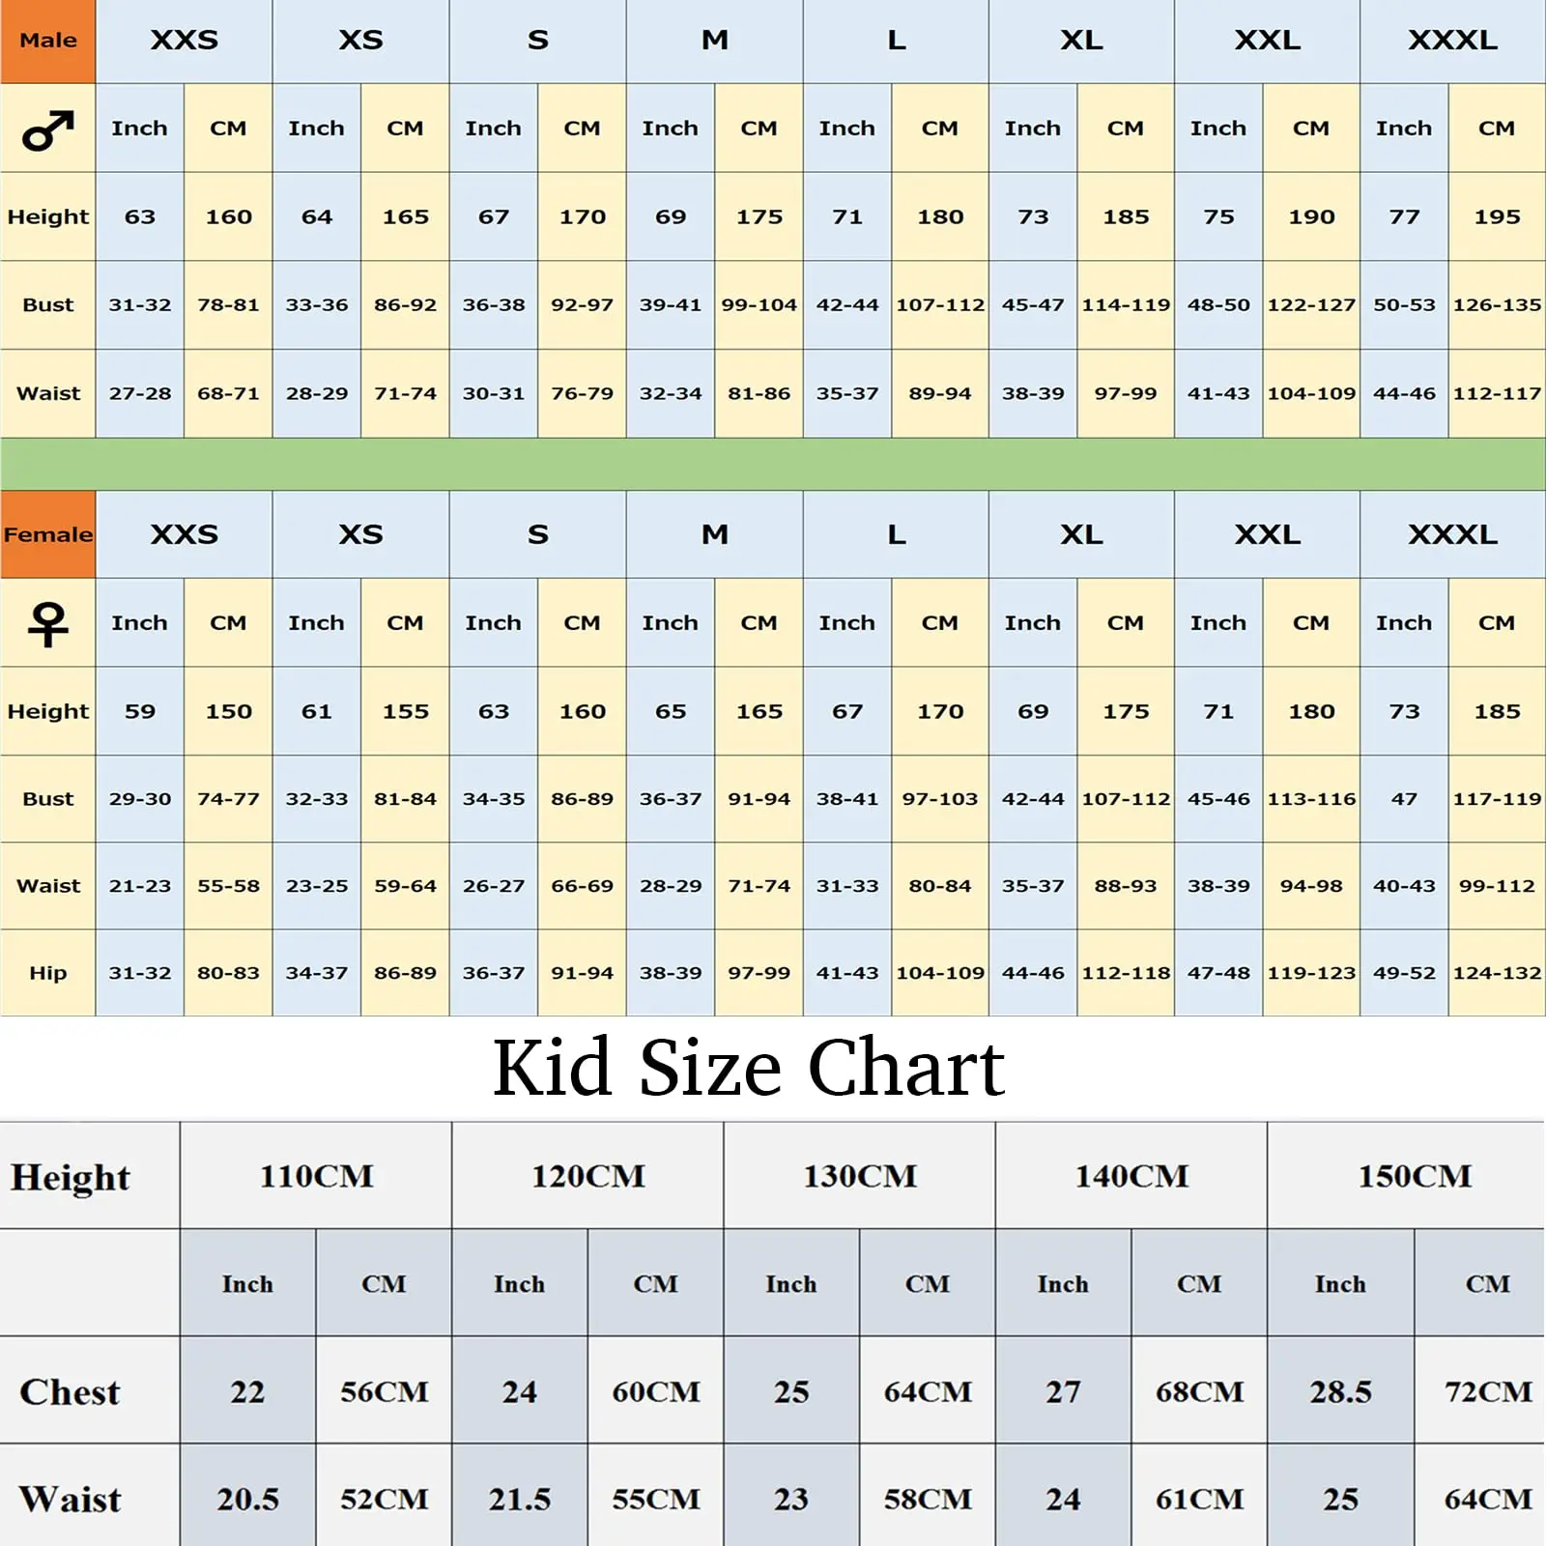The image size is (1546, 1546).
Task: Select the orange Female label cell
Action: pos(48,534)
